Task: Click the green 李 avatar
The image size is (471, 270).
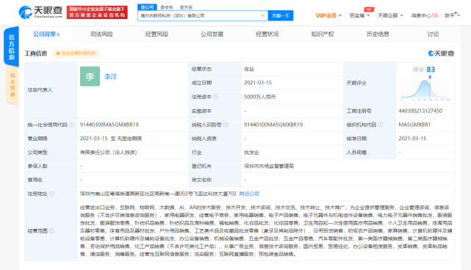Action: pos(90,76)
